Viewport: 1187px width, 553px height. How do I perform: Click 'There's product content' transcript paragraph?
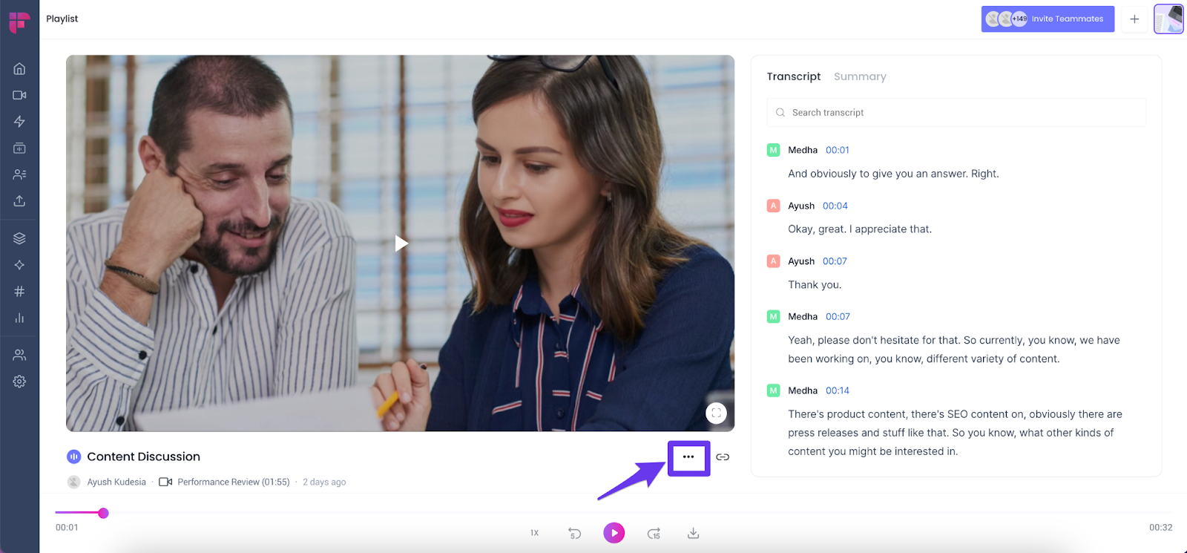point(955,433)
